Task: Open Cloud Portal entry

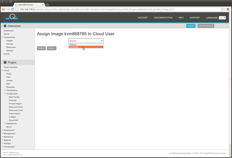Action: coord(9,74)
